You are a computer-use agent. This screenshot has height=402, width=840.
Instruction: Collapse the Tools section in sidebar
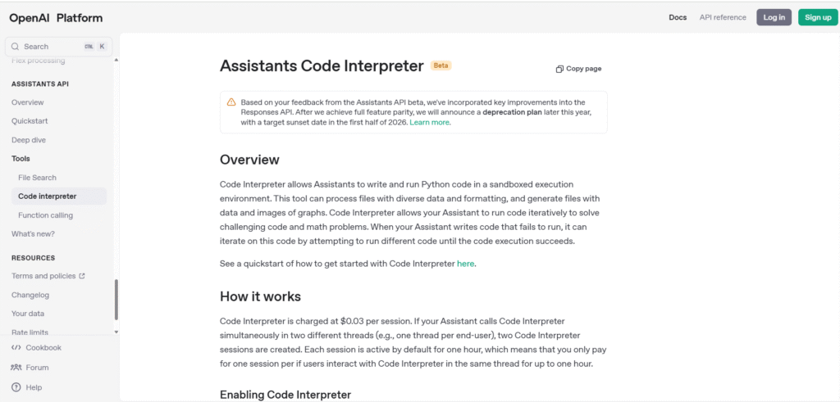tap(21, 159)
